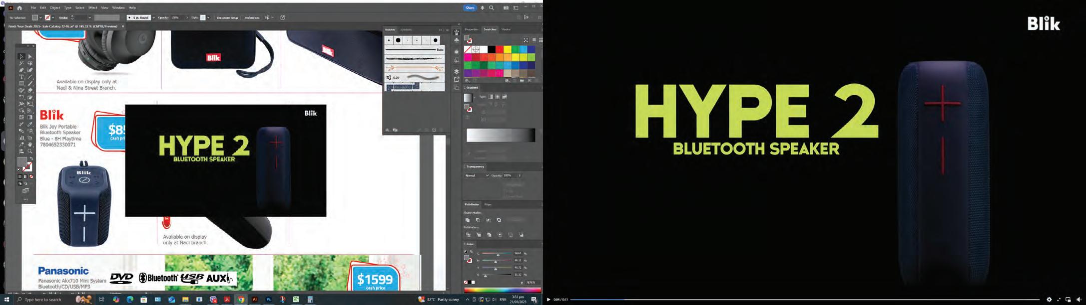Click the blue Share button
This screenshot has height=305, width=1086.
point(470,8)
